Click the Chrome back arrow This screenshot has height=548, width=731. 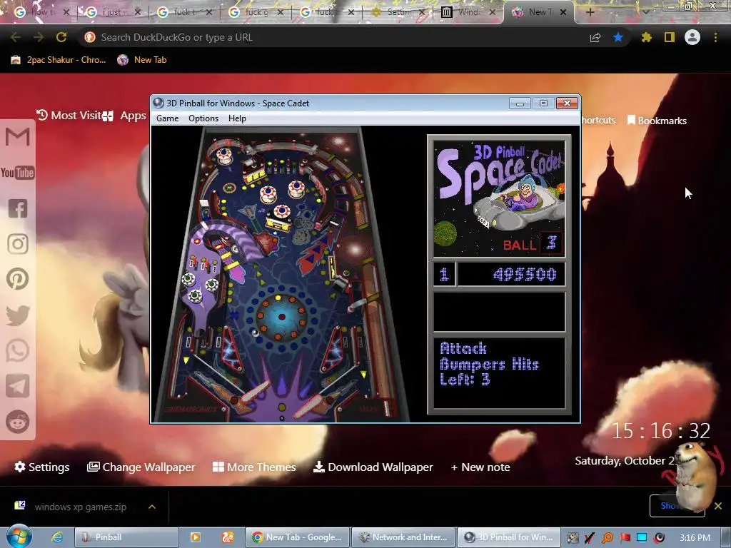pos(16,37)
